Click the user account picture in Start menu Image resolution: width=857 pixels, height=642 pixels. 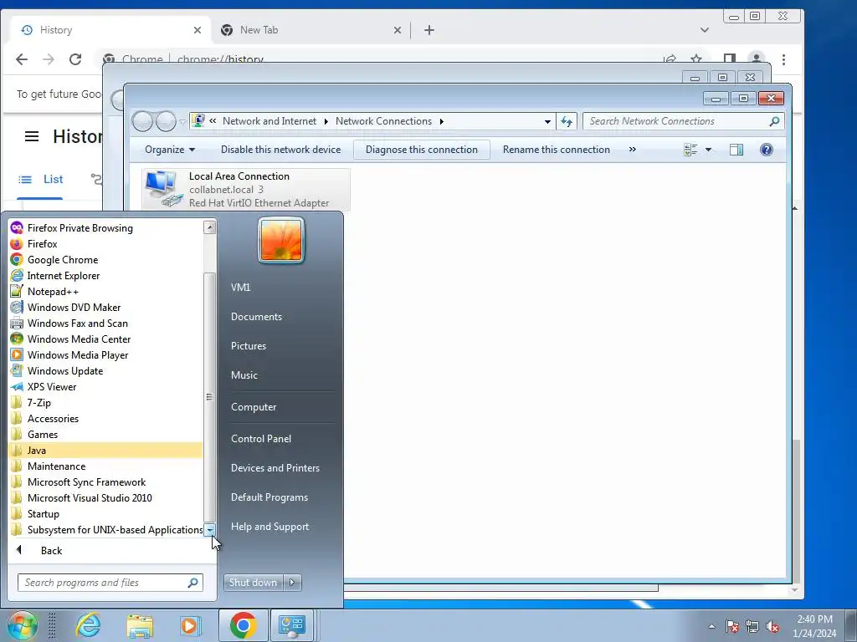tap(281, 241)
